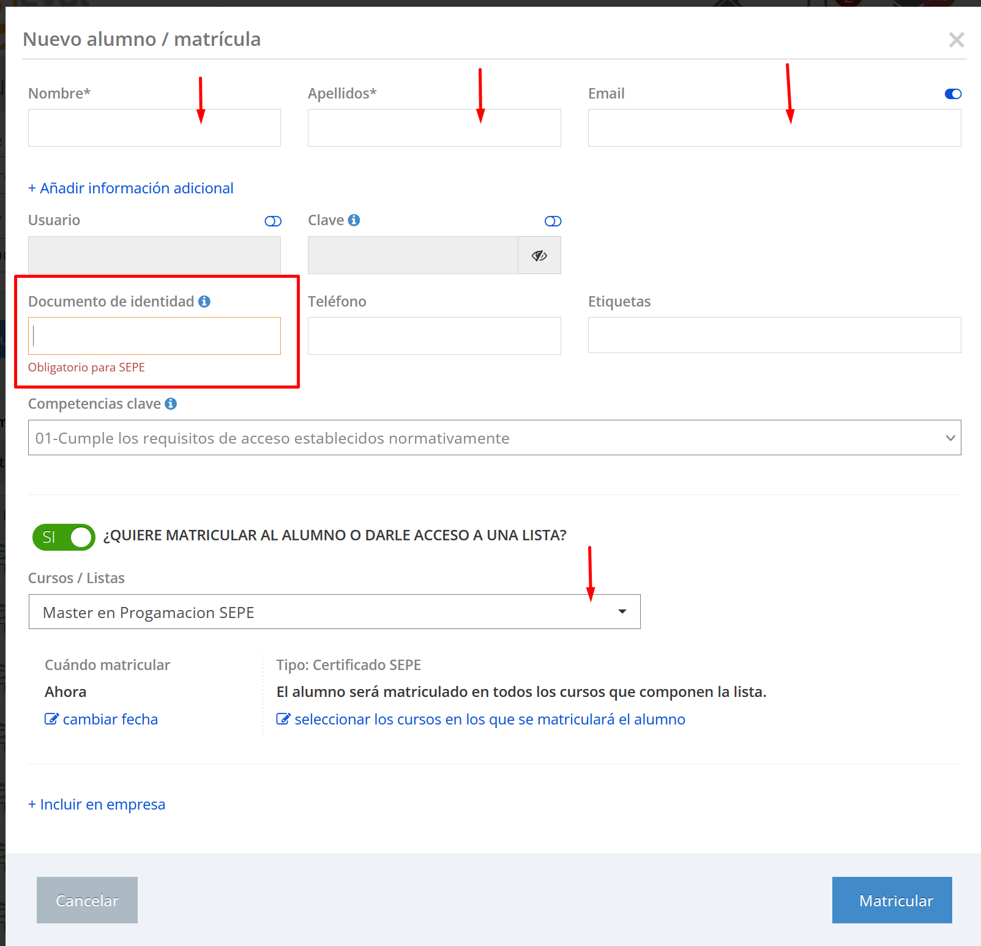Image resolution: width=981 pixels, height=946 pixels.
Task: Open the Competencias clave dropdown
Action: [494, 438]
